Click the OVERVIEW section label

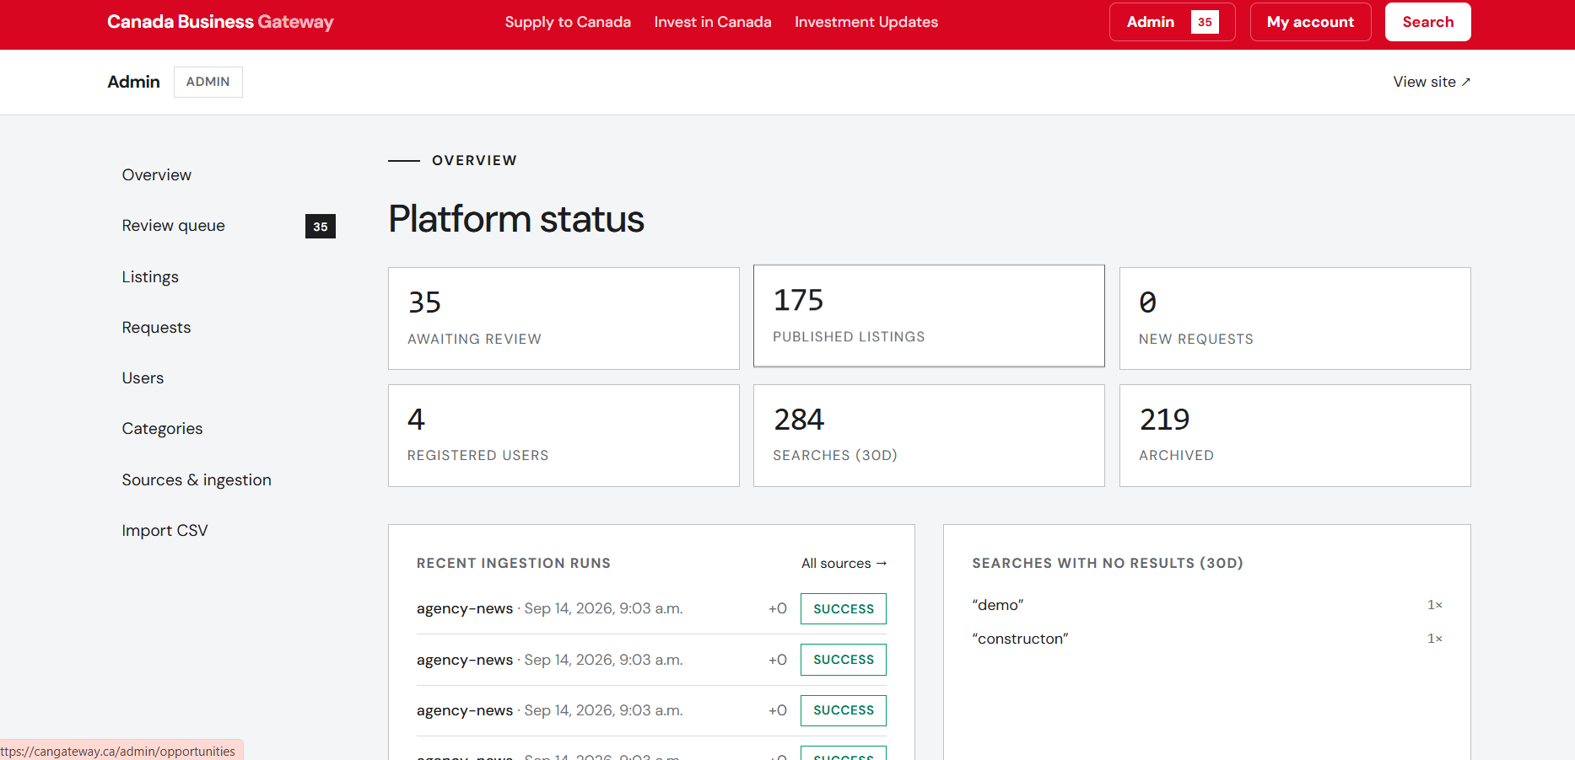(474, 161)
